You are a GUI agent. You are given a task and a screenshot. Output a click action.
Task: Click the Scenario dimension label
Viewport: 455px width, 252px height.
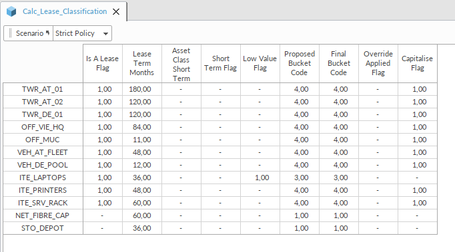click(x=29, y=33)
